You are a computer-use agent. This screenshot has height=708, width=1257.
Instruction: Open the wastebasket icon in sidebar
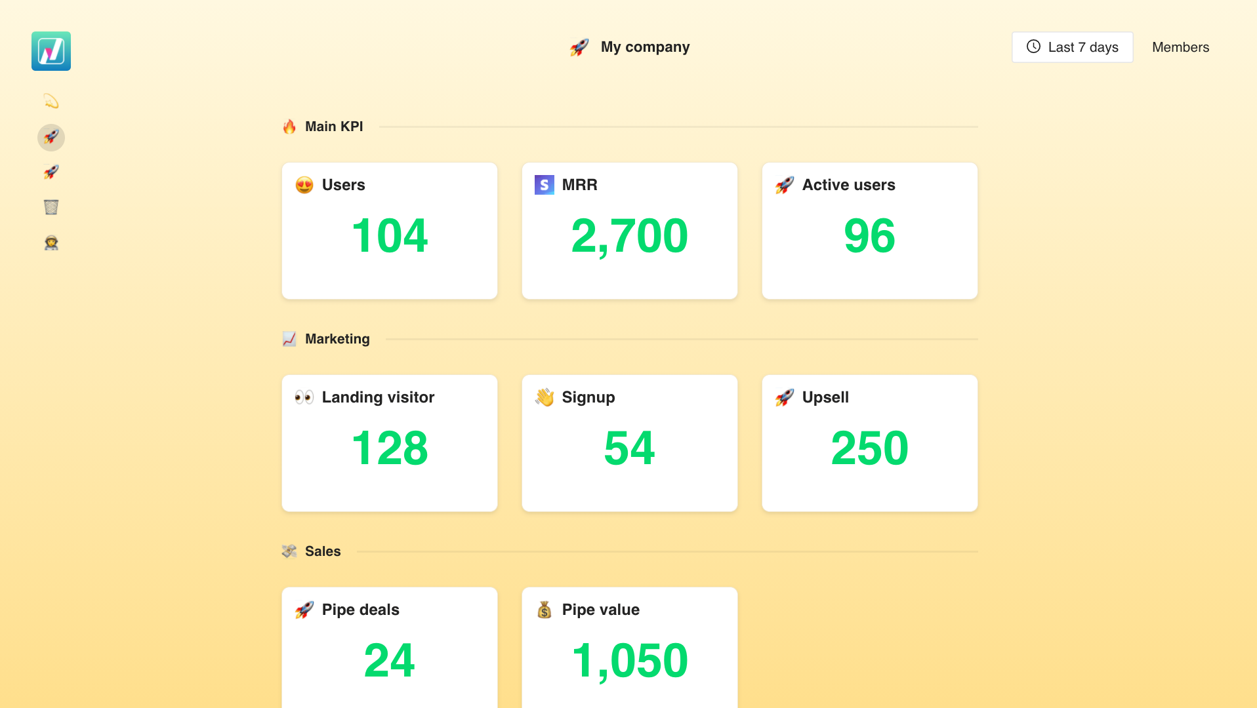[51, 207]
